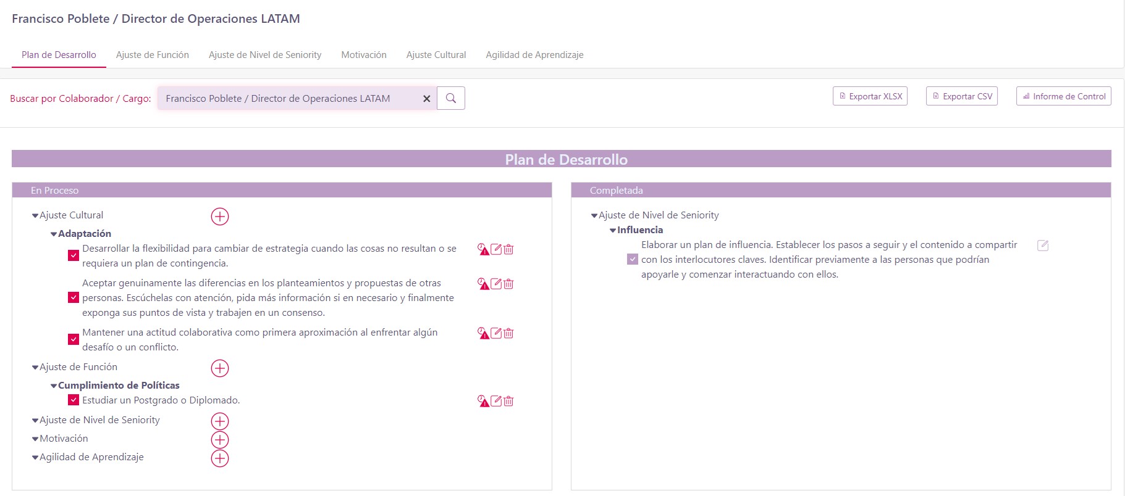The height and width of the screenshot is (496, 1125).
Task: Open the Agilidad de Aprendizaje tab
Action: pos(534,55)
